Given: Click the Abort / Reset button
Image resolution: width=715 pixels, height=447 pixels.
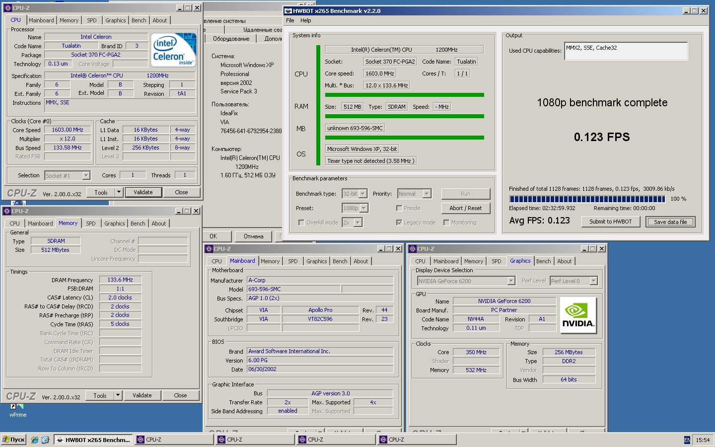Looking at the screenshot, I should [466, 208].
